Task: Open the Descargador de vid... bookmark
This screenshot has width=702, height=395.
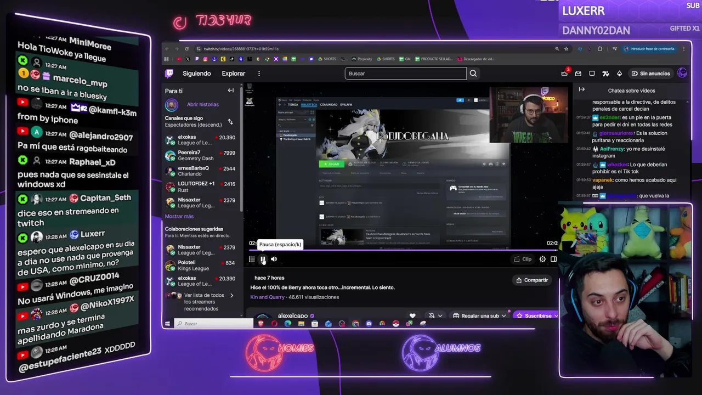Action: pyautogui.click(x=475, y=59)
